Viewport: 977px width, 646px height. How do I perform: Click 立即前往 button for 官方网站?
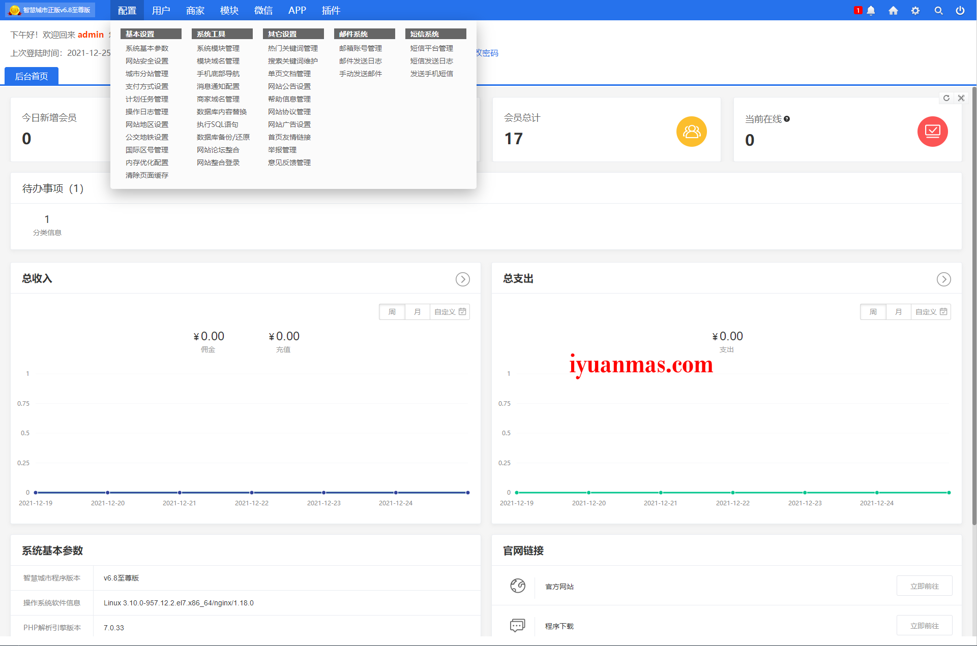925,586
